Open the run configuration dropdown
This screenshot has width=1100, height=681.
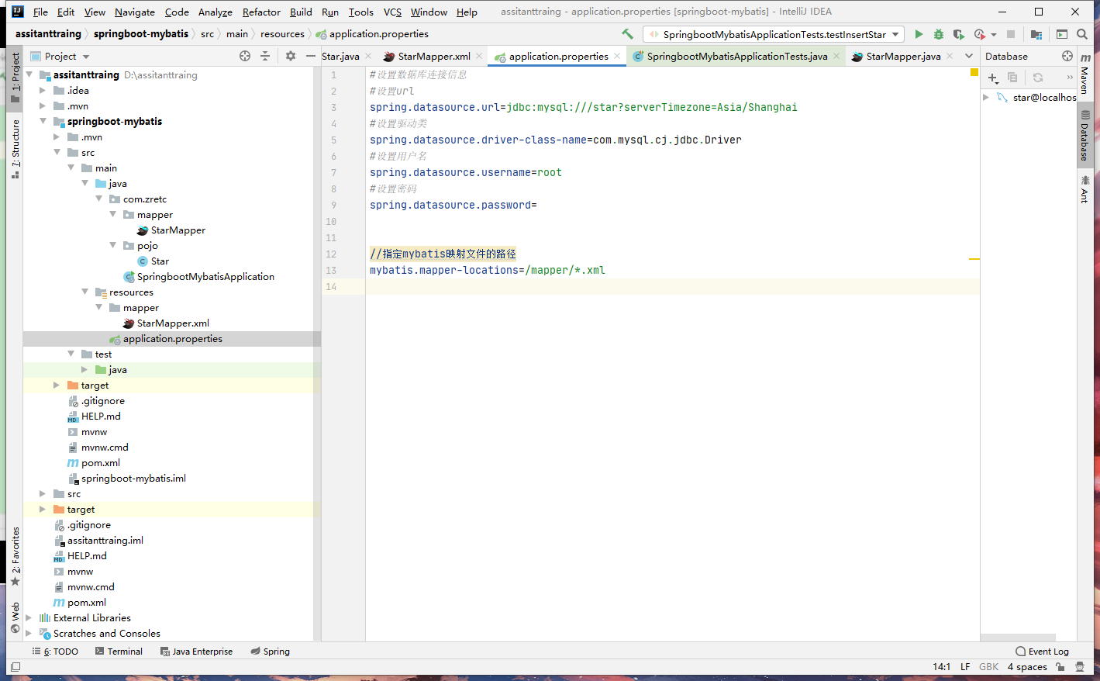pyautogui.click(x=896, y=34)
